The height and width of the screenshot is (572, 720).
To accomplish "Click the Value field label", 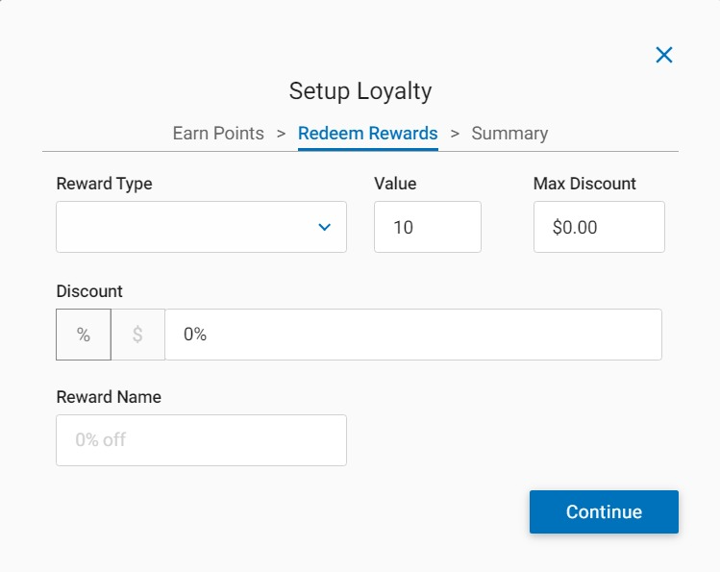I will click(395, 184).
